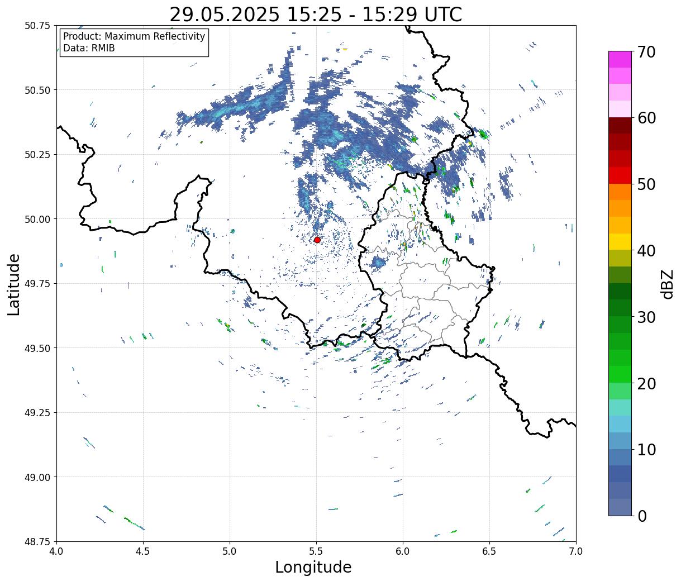Viewport: 681px width, 581px height.
Task: Click the 'Data: RMIB' text
Action: [89, 49]
